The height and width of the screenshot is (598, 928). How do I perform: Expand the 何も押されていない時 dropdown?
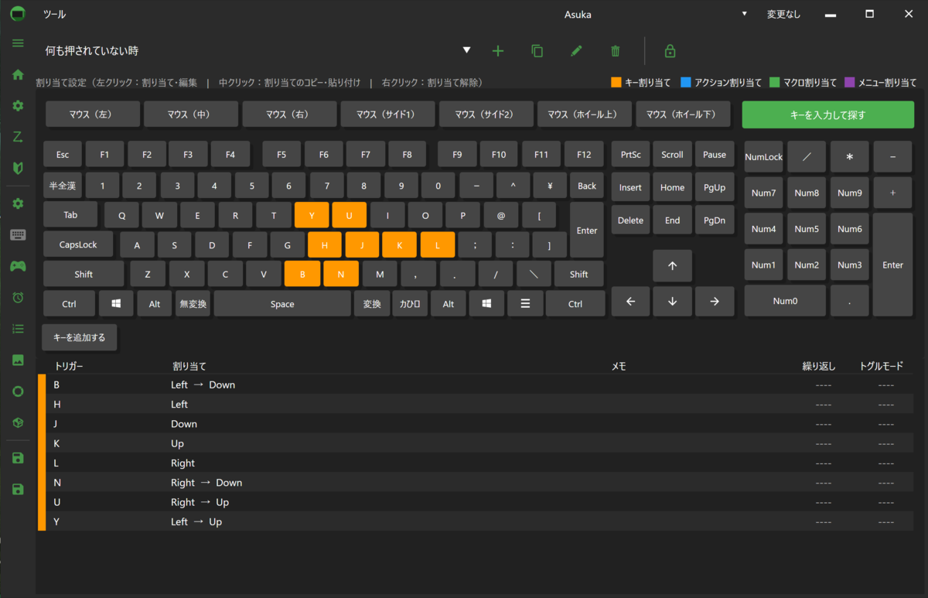(466, 50)
